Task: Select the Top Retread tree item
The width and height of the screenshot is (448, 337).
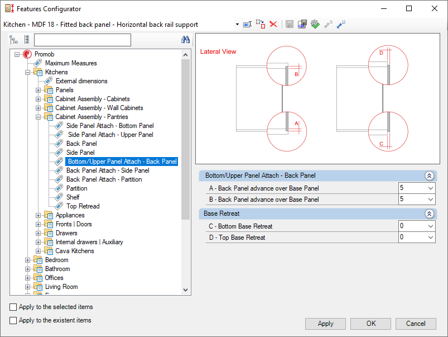Action: [83, 206]
